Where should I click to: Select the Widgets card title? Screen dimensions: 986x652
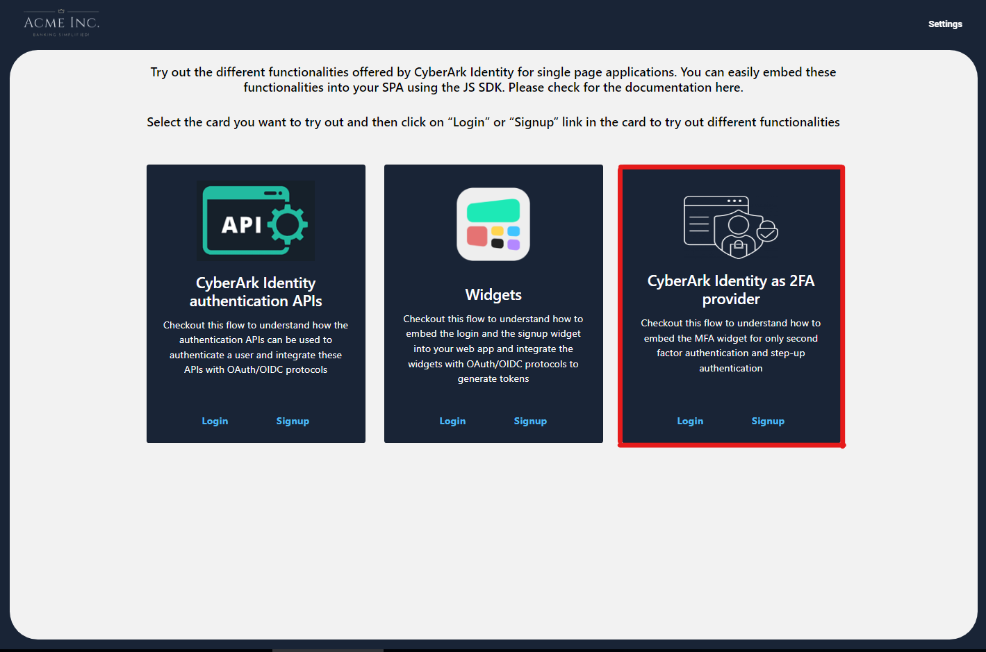click(x=493, y=294)
